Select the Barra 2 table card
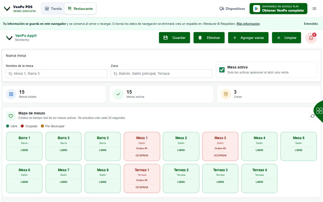Screen dimensions: 323x202 point(64,146)
